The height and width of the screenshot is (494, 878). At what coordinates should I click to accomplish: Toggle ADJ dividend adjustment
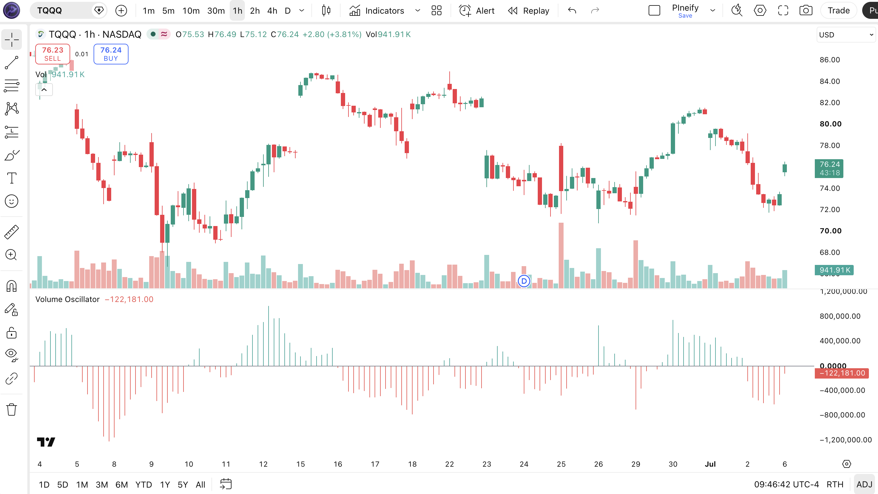point(864,485)
